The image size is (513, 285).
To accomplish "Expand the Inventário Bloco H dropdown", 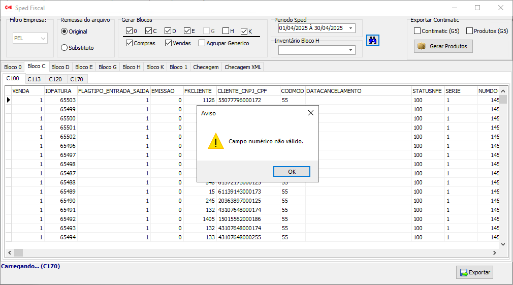I will tap(351, 50).
